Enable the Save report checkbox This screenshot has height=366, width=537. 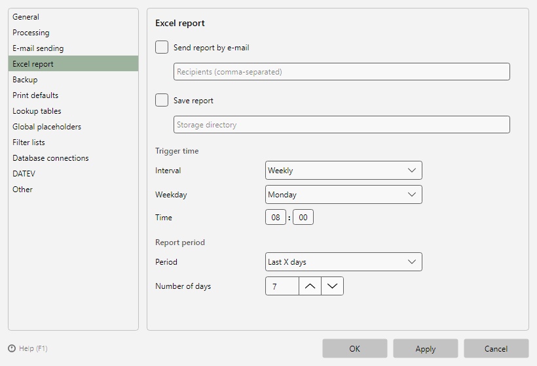162,100
